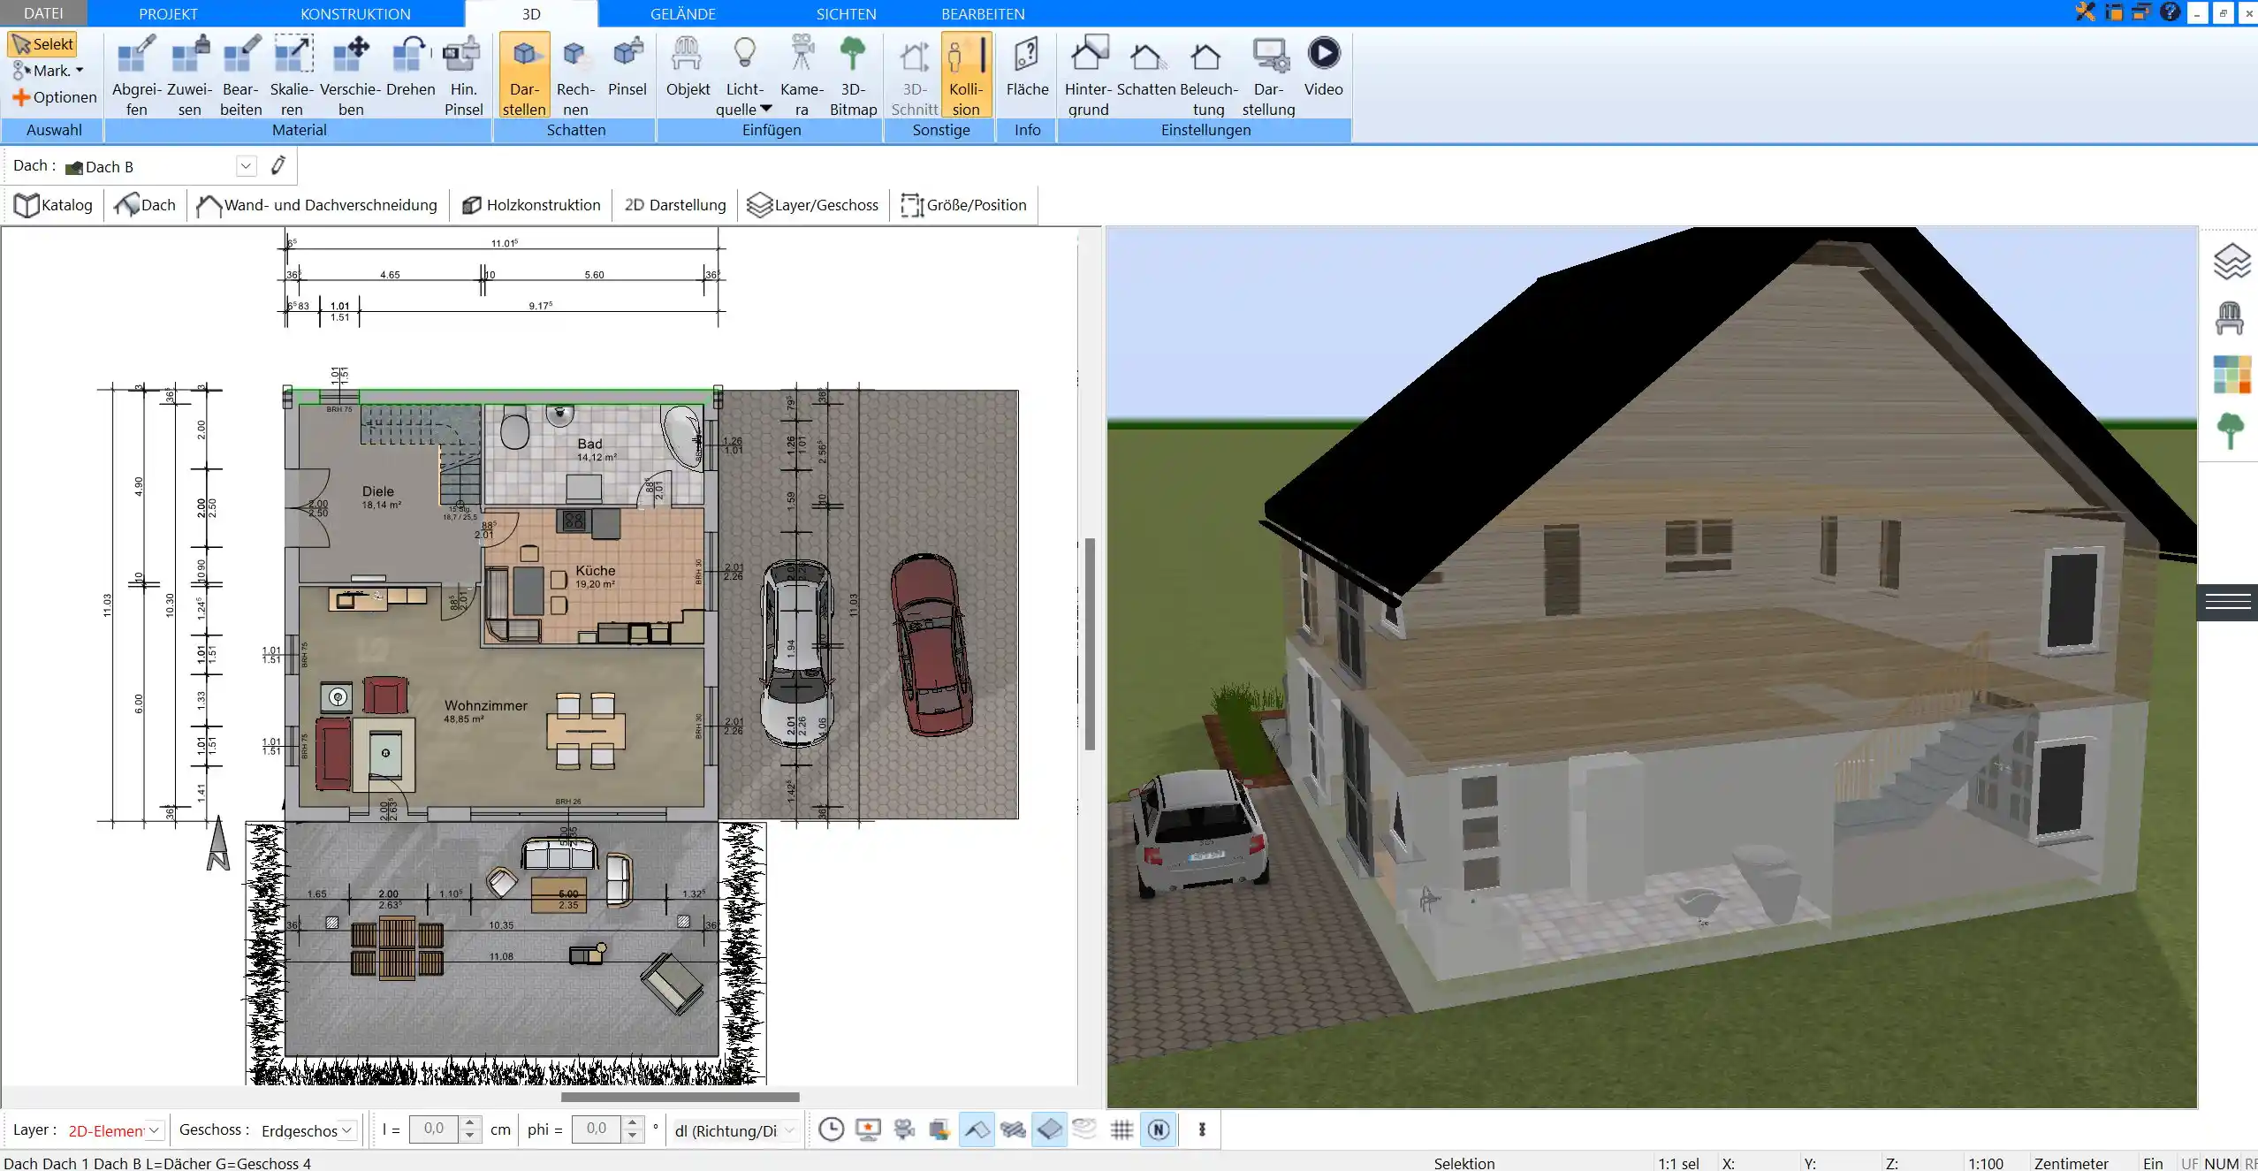2258x1171 pixels.
Task: Activate the Hin. Pinsel tool
Action: 463,75
